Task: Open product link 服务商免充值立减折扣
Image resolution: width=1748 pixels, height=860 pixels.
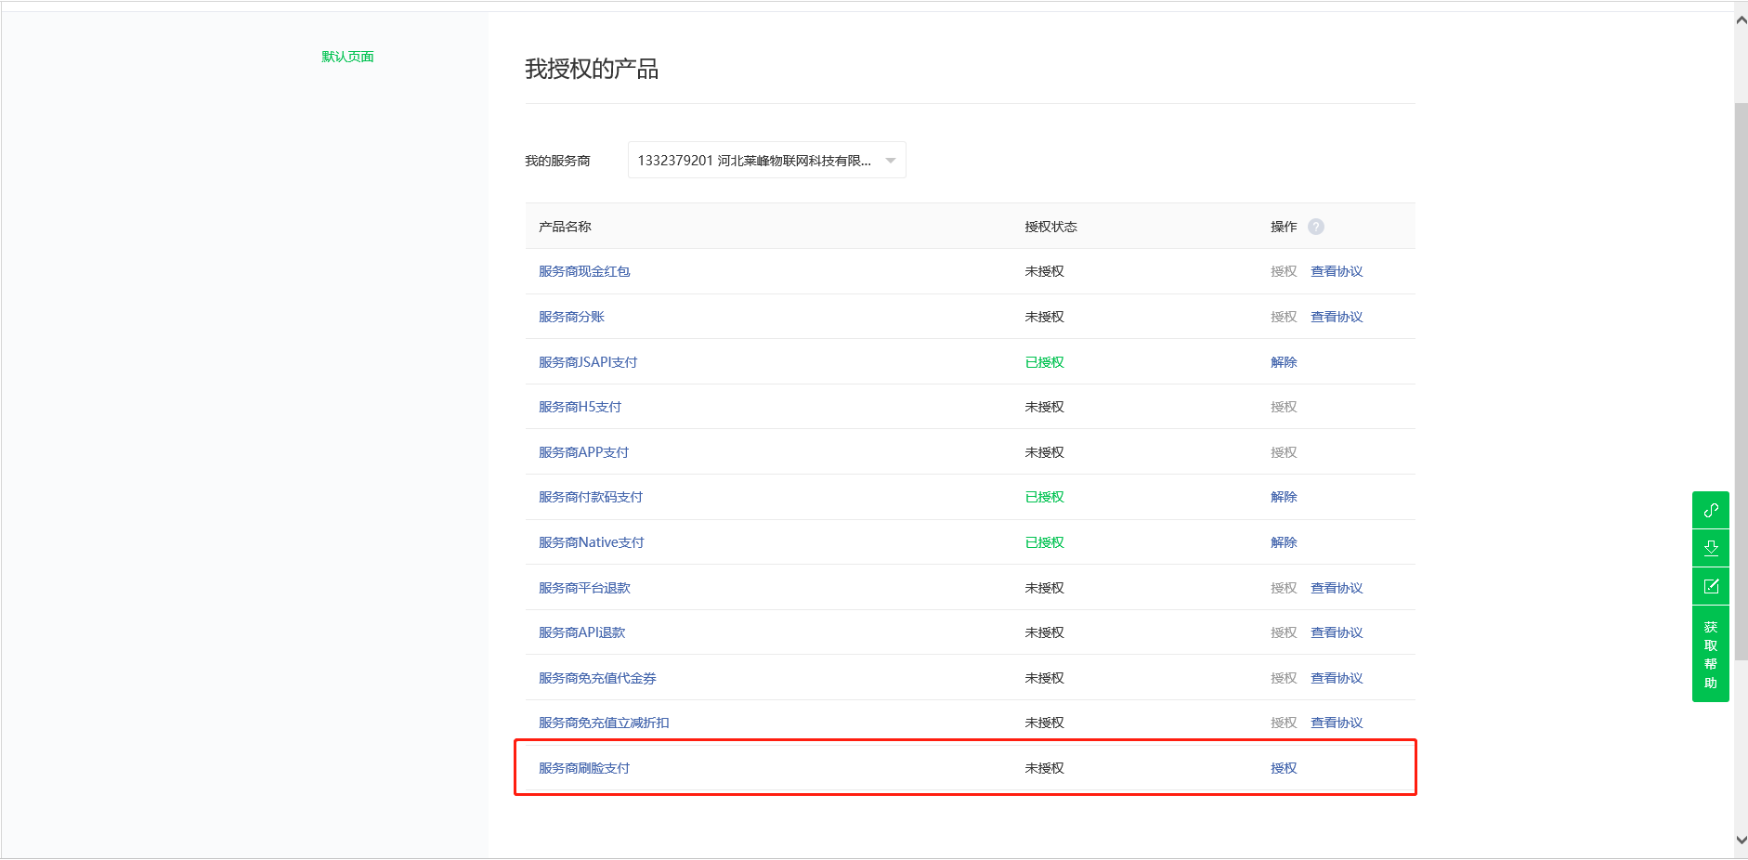Action: 604,723
